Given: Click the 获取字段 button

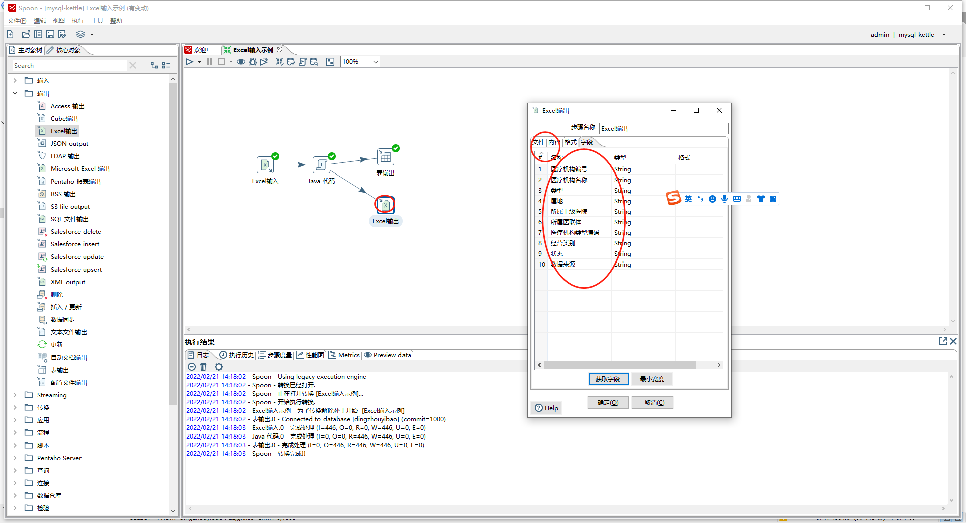Looking at the screenshot, I should (608, 379).
